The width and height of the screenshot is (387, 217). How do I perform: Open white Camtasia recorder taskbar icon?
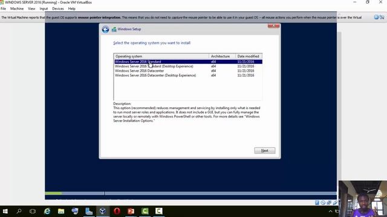(x=158, y=211)
